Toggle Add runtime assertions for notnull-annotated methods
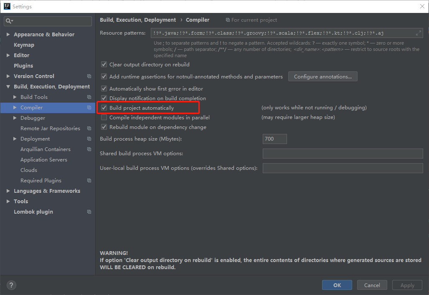 pyautogui.click(x=104, y=76)
